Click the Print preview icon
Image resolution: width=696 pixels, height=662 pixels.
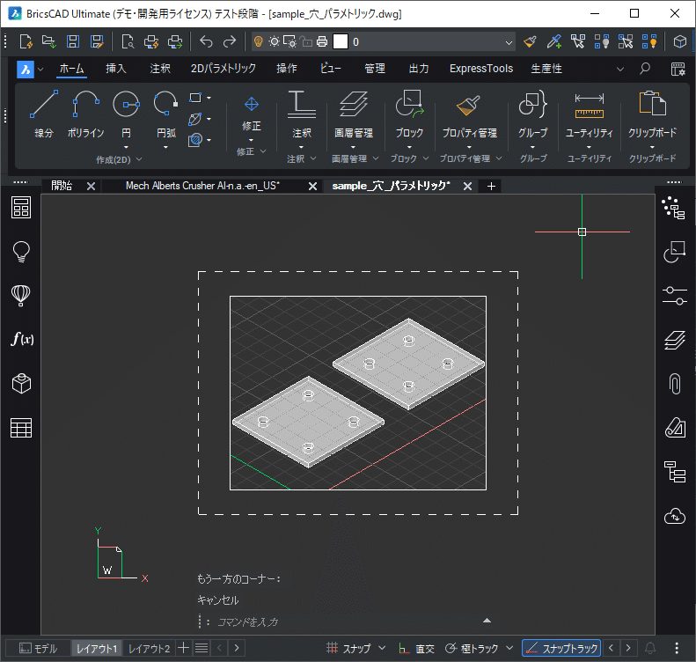(128, 41)
